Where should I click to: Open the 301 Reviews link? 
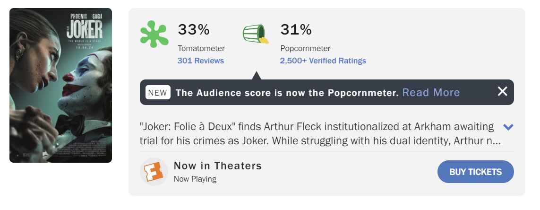pos(201,61)
